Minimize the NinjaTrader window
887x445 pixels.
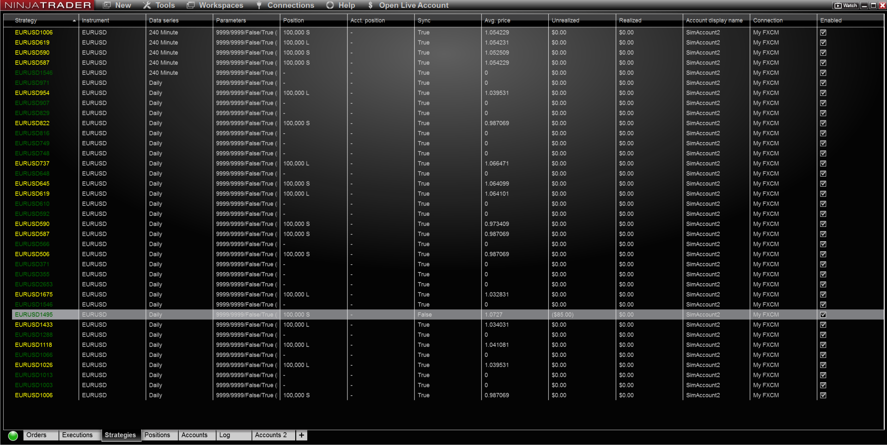[864, 6]
